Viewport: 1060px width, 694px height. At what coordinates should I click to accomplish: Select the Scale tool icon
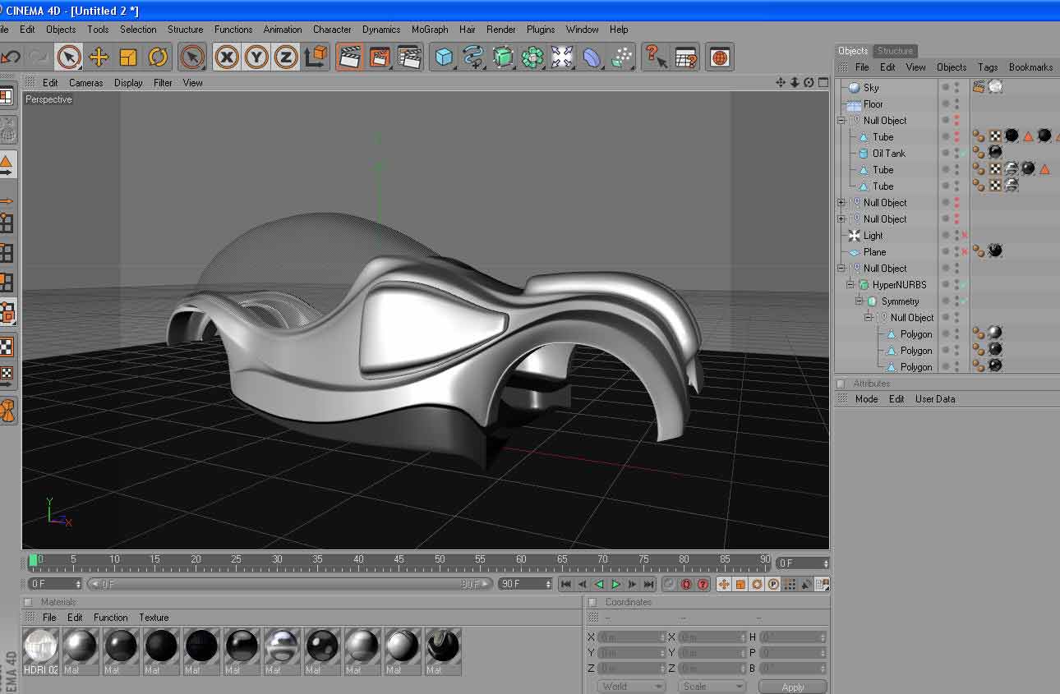(128, 57)
